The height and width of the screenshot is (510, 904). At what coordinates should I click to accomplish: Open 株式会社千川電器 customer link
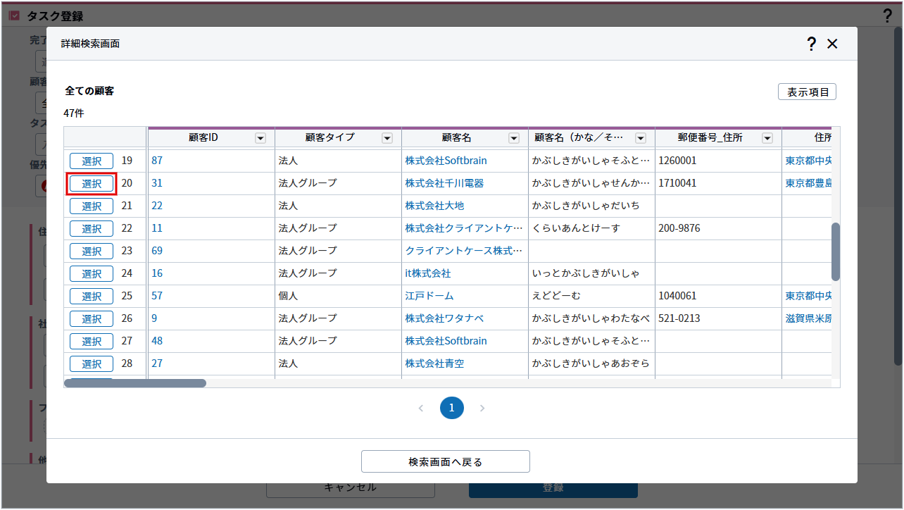[444, 183]
